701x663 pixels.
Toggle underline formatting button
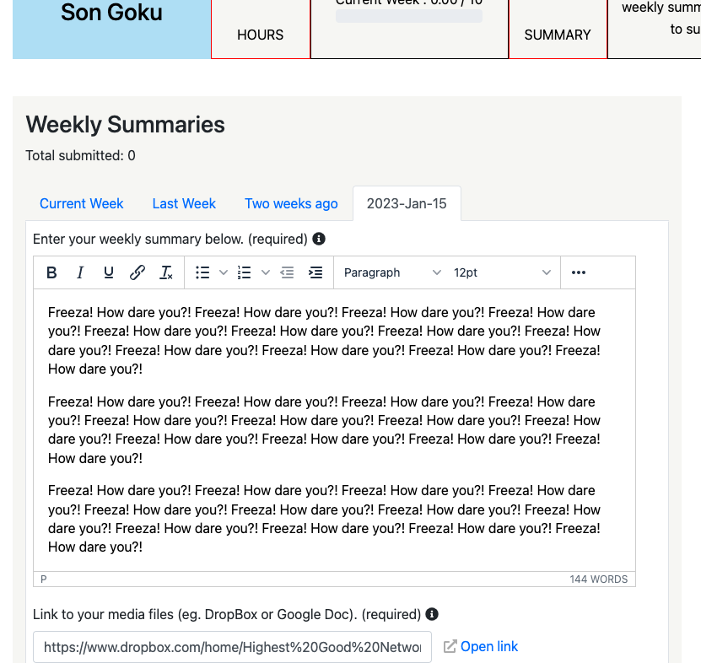coord(109,272)
